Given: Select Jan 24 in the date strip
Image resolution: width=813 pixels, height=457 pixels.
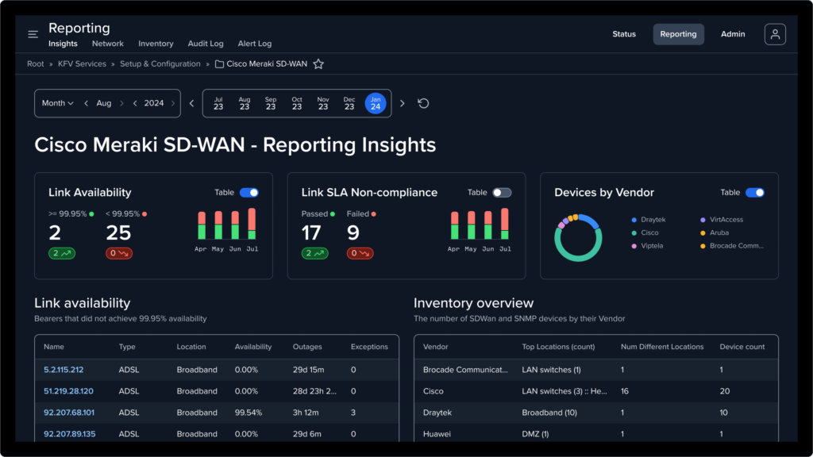Looking at the screenshot, I should tap(376, 103).
